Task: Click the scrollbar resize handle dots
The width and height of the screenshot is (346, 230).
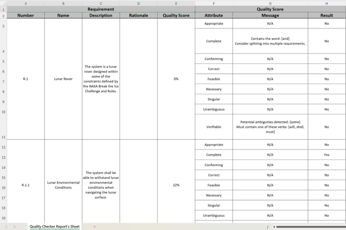Action: [268, 226]
